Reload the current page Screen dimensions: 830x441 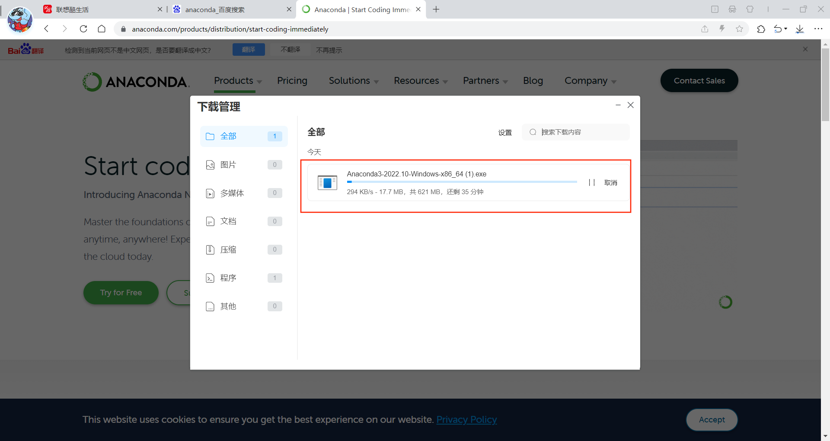click(83, 29)
